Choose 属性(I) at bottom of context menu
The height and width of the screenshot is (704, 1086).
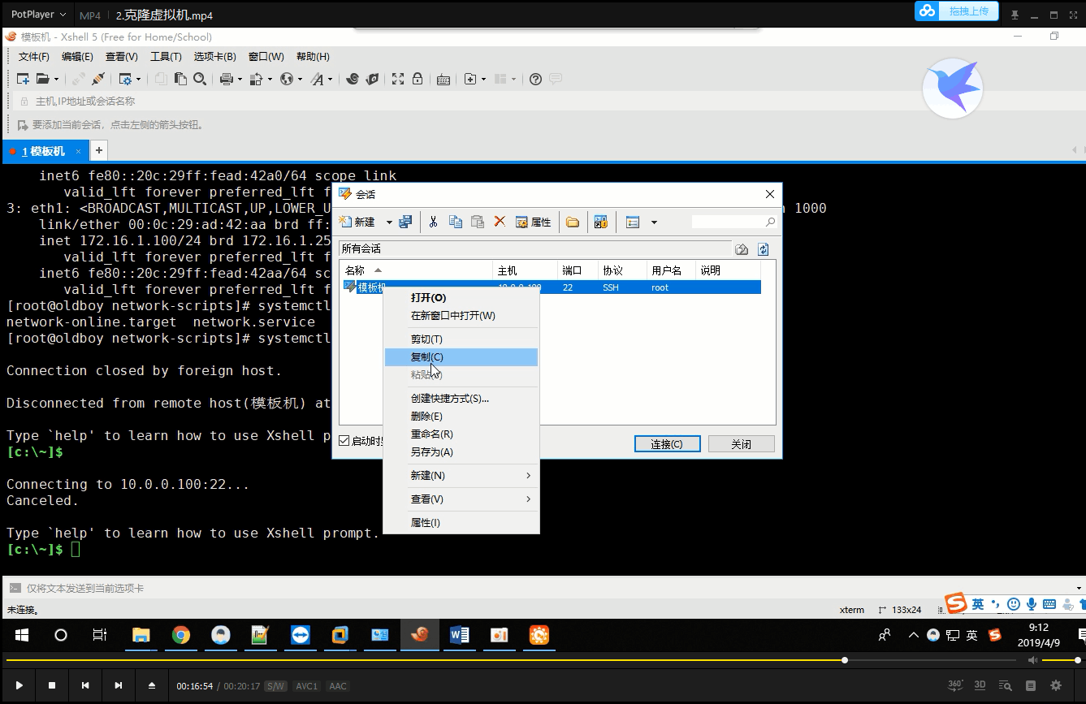461,523
